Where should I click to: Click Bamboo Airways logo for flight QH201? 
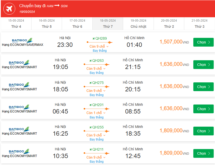tap(19, 107)
